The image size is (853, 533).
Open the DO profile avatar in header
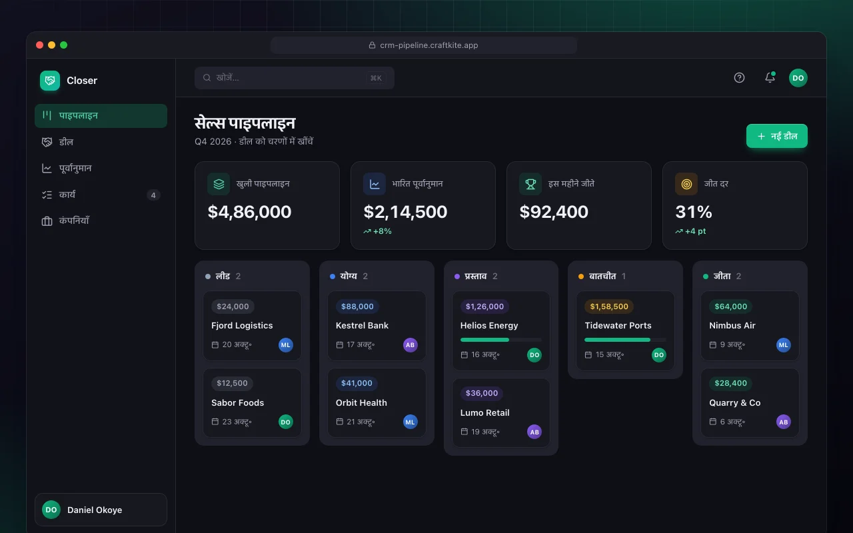[x=798, y=78]
